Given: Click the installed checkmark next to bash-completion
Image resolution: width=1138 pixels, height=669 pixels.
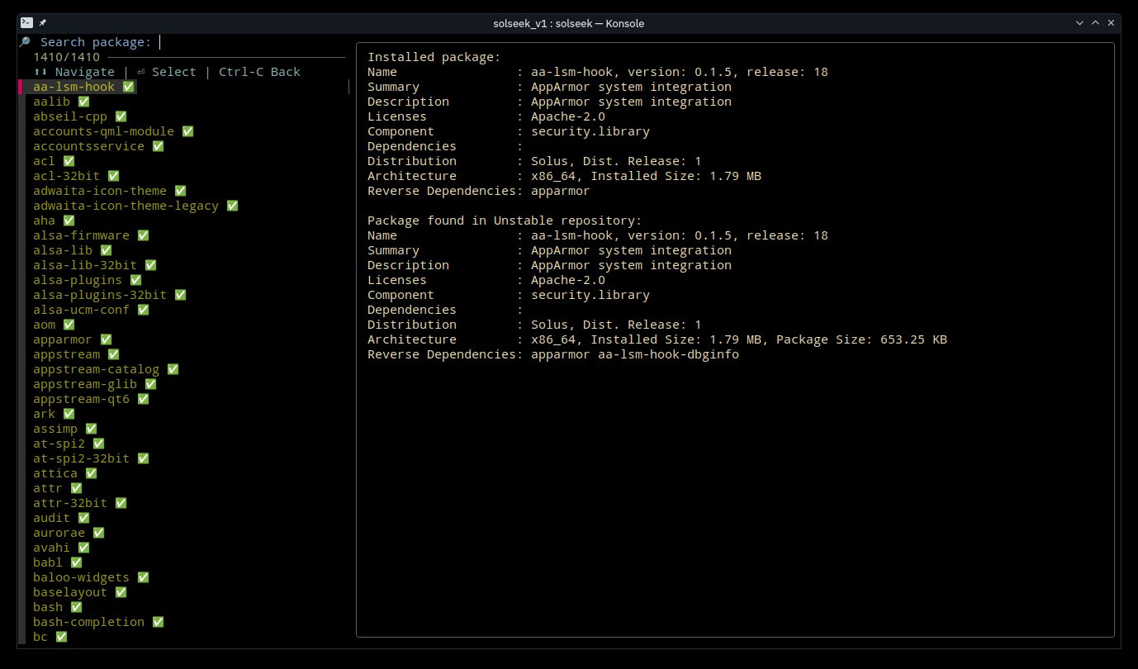Looking at the screenshot, I should [x=158, y=622].
